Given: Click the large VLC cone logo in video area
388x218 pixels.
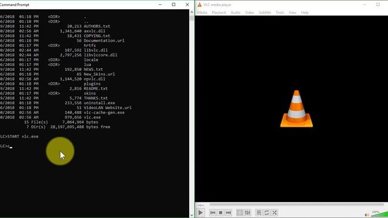Looking at the screenshot, I should pyautogui.click(x=296, y=109).
